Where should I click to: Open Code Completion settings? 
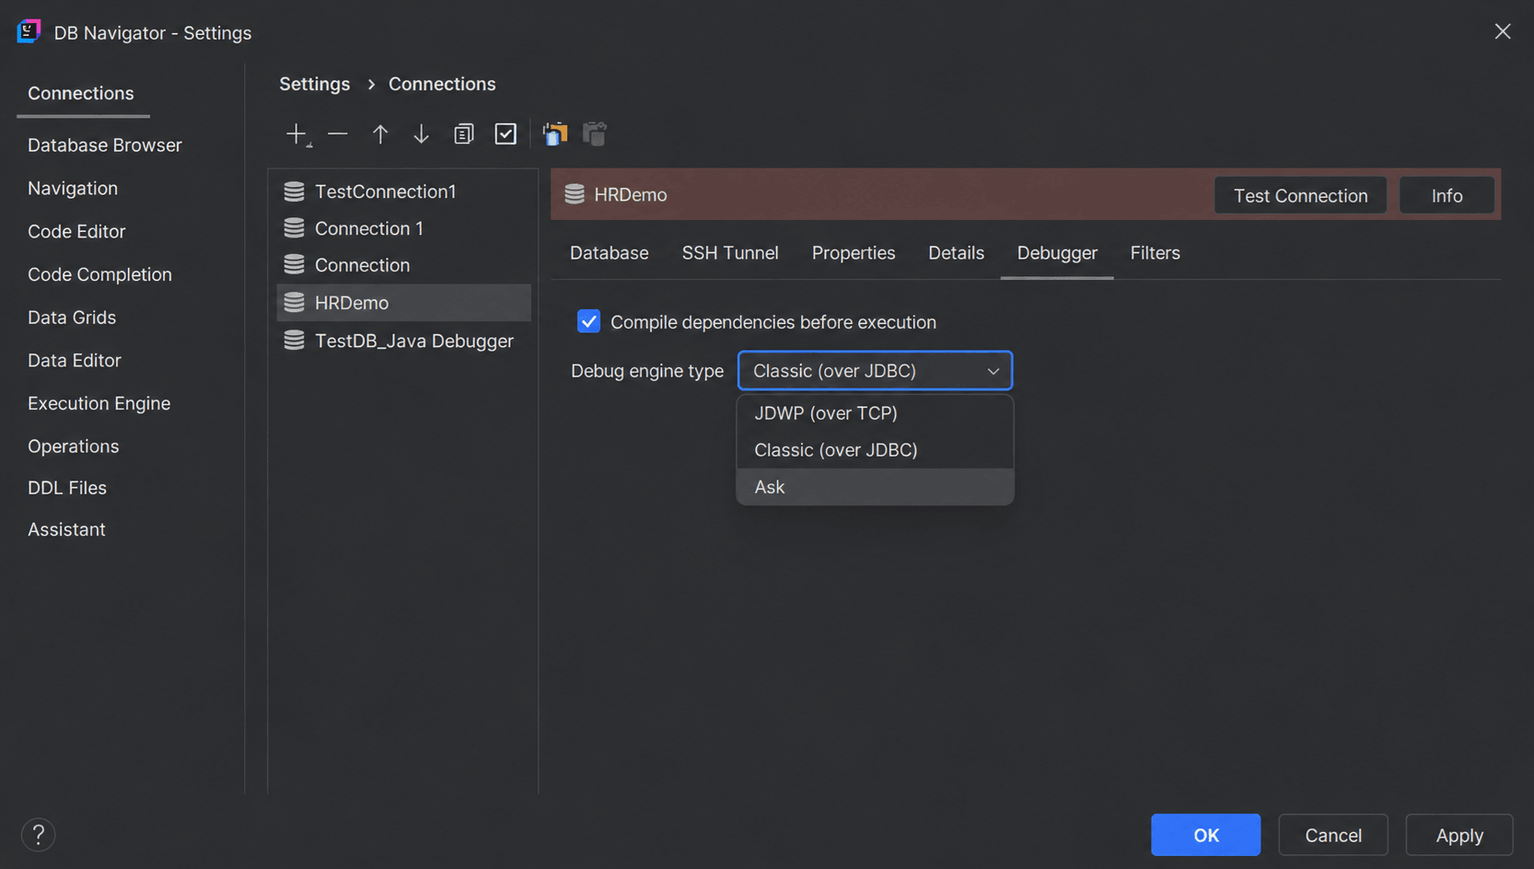click(99, 274)
